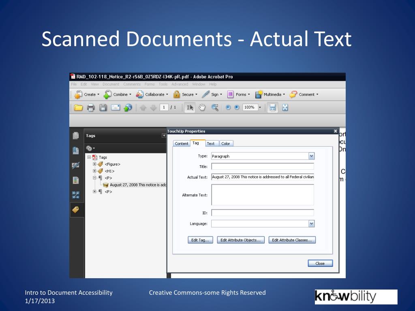Click the Edit Attribute Objects button
This screenshot has width=415, height=311.
(x=241, y=240)
